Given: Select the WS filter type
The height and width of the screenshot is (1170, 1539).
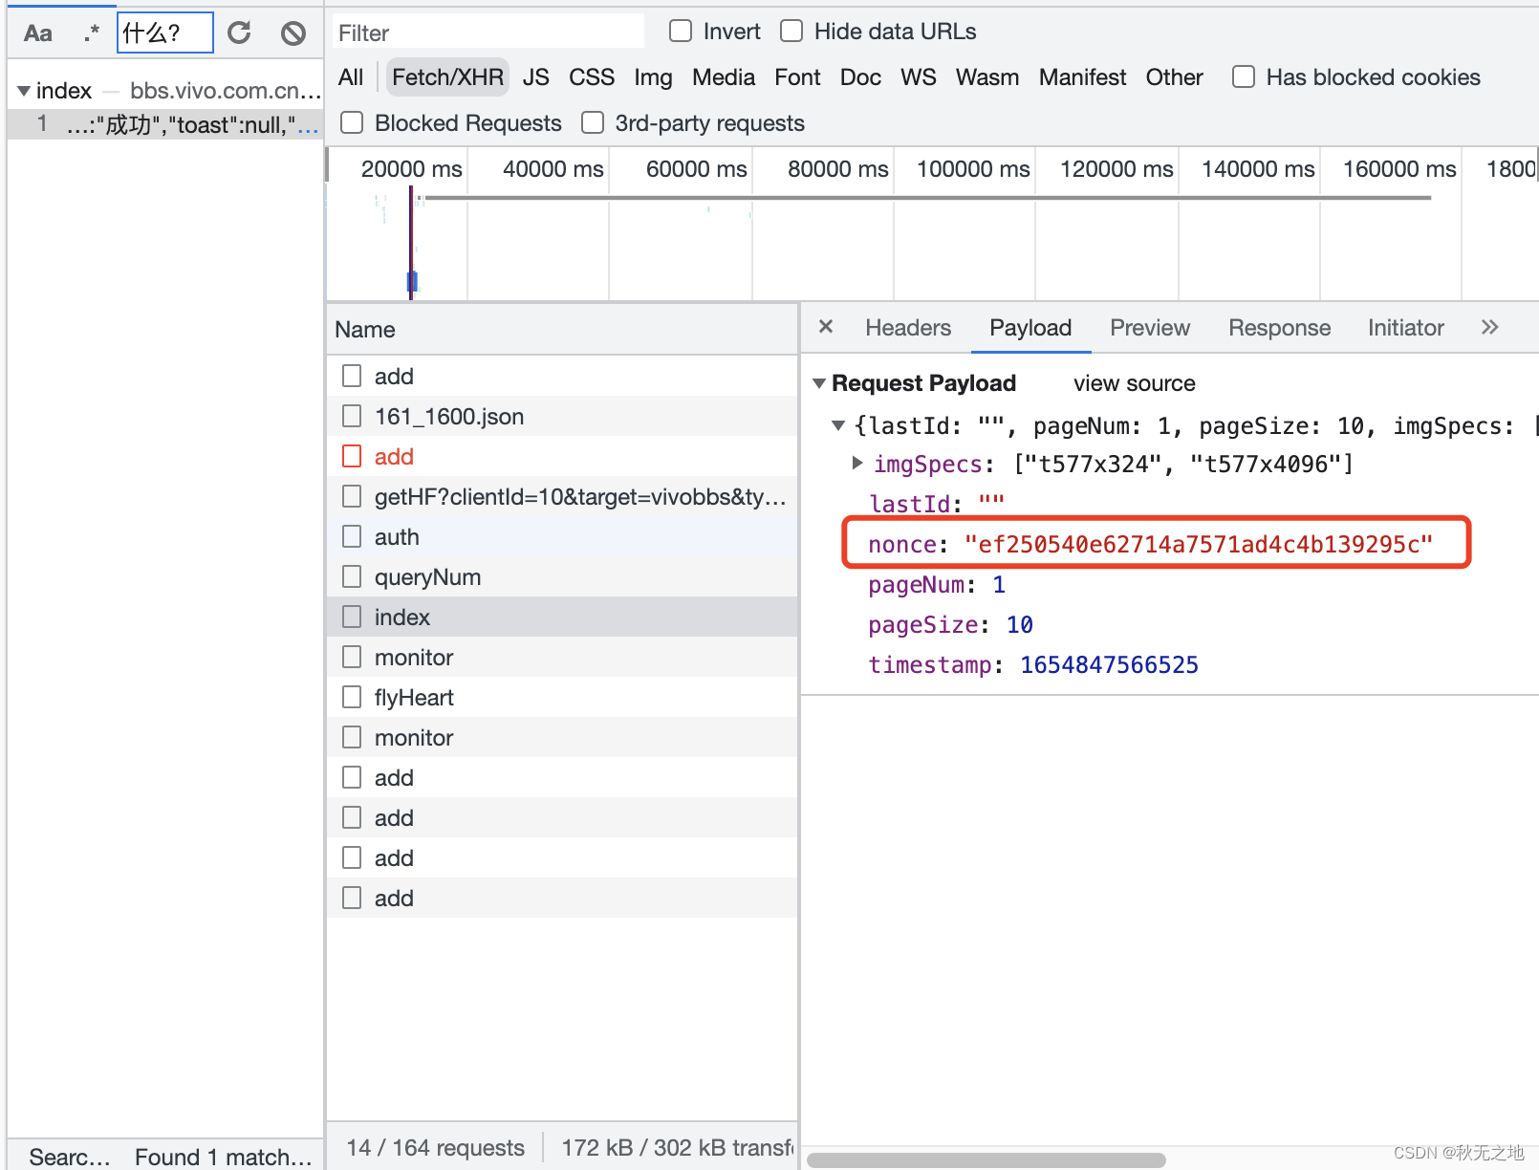Looking at the screenshot, I should coord(919,77).
